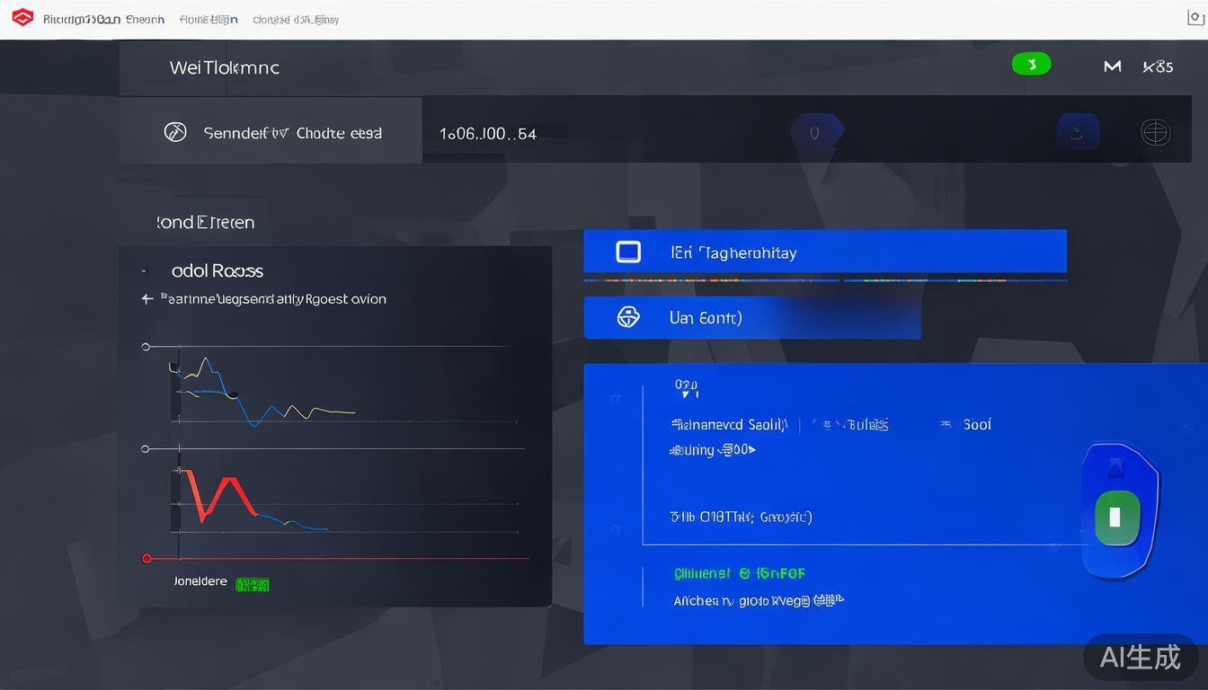Click the compass icon beside Senndeif

[x=175, y=132]
